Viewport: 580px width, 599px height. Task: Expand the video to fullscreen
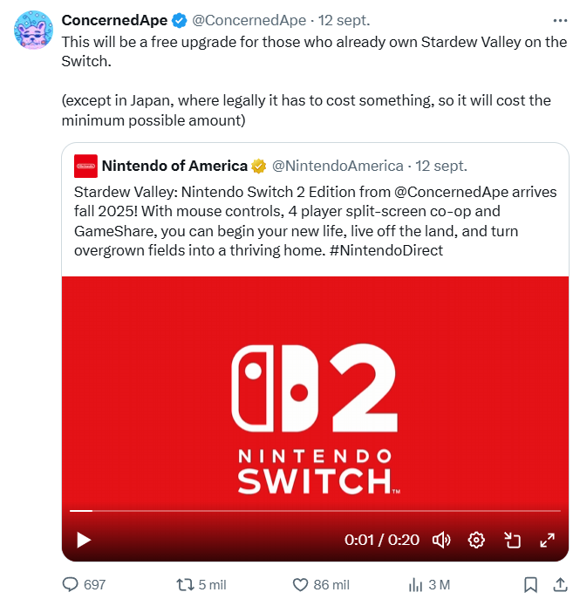point(548,541)
